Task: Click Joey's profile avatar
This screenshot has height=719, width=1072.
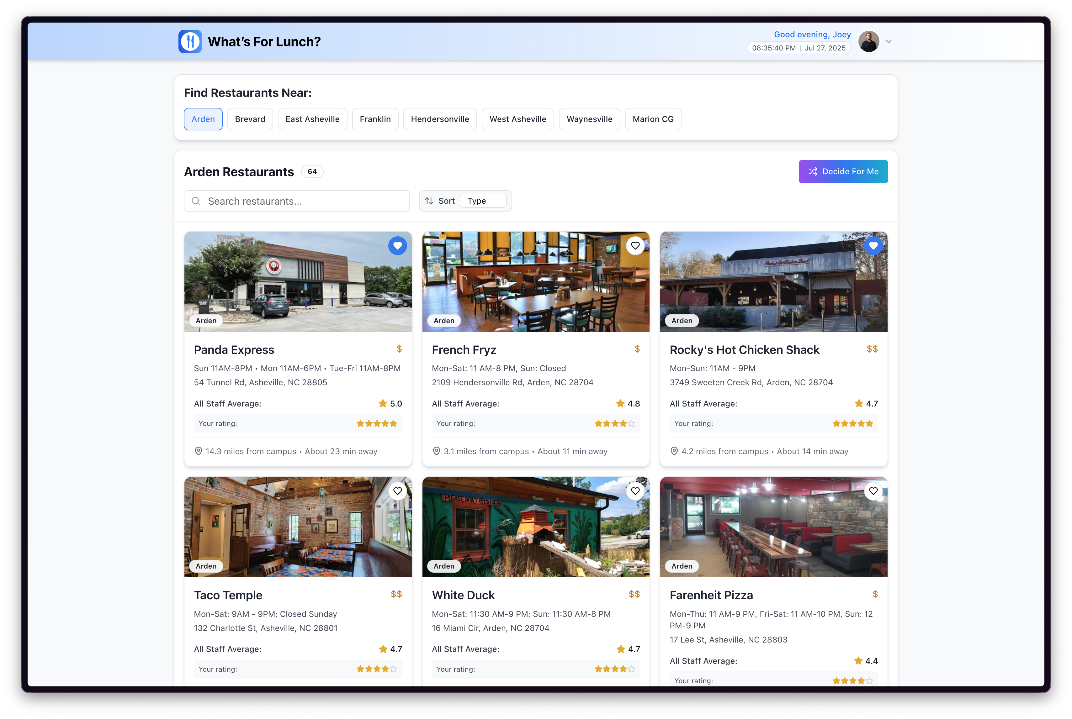Action: pyautogui.click(x=869, y=42)
